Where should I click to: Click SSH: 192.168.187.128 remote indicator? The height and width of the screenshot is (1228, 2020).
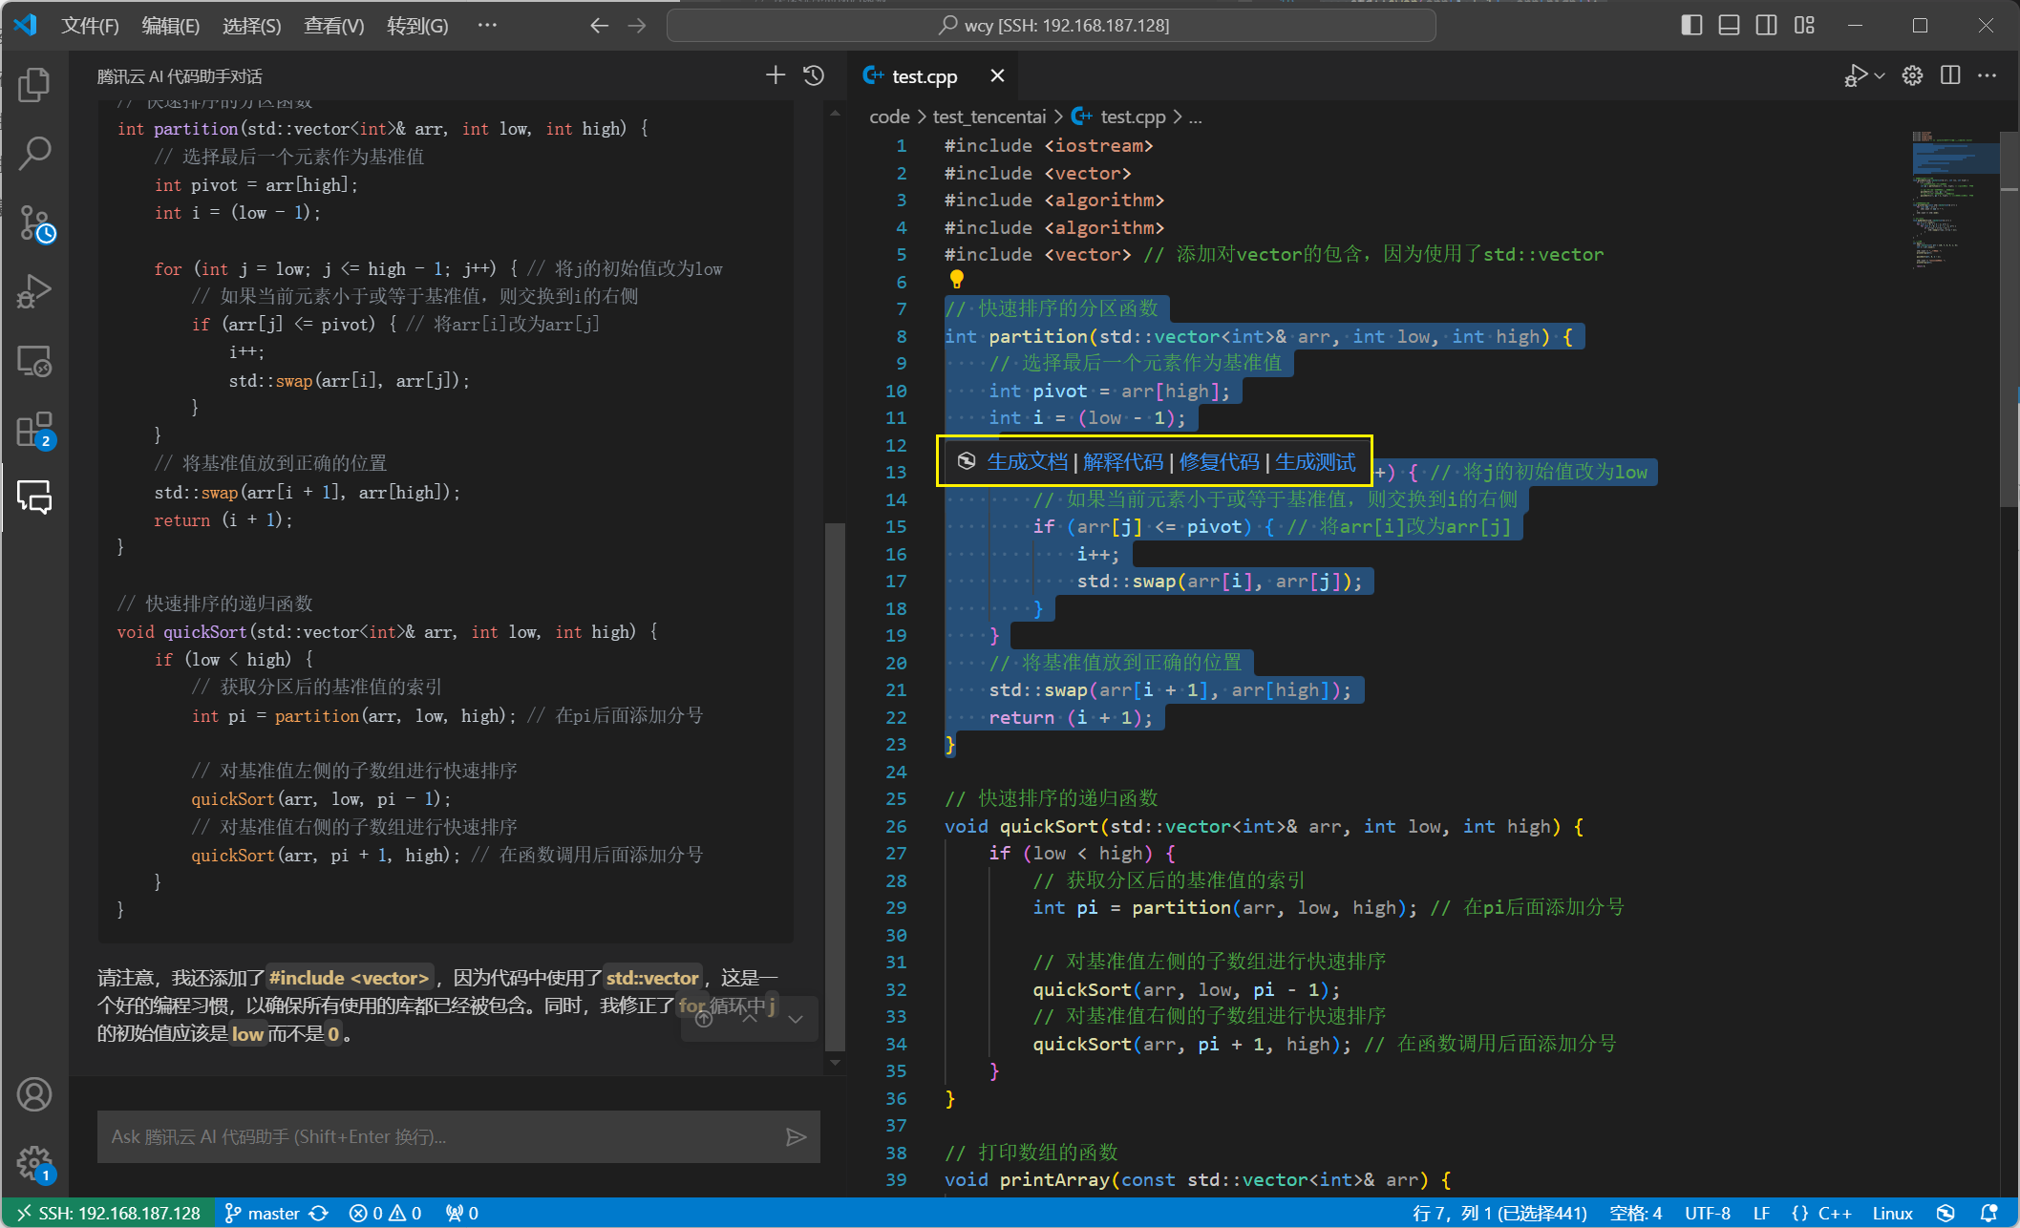tap(108, 1213)
